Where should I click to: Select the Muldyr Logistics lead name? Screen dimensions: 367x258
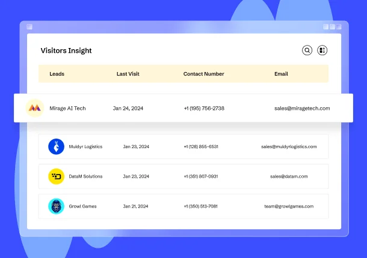click(x=85, y=146)
